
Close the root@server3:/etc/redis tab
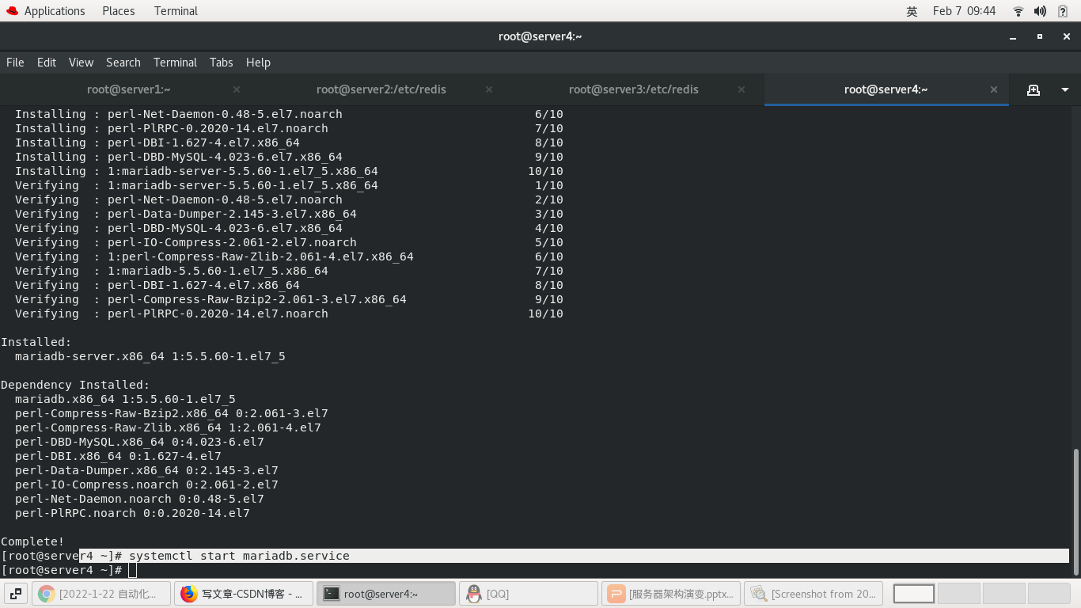[741, 89]
